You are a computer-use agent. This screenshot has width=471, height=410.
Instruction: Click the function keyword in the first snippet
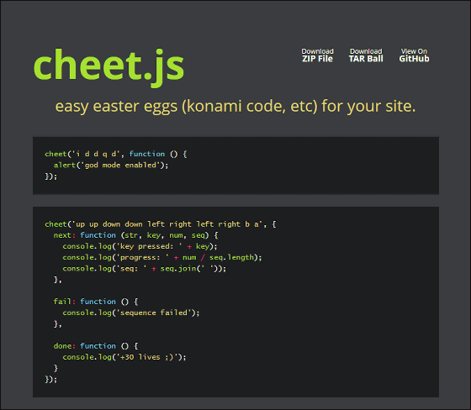tap(147, 154)
